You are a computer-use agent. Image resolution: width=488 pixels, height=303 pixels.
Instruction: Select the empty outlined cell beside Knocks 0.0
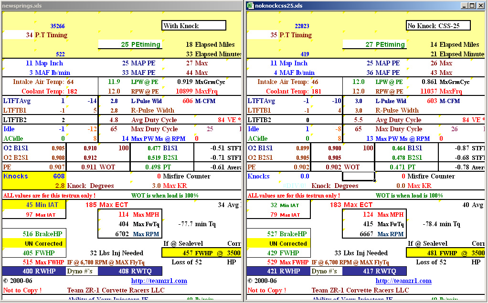click(358, 176)
